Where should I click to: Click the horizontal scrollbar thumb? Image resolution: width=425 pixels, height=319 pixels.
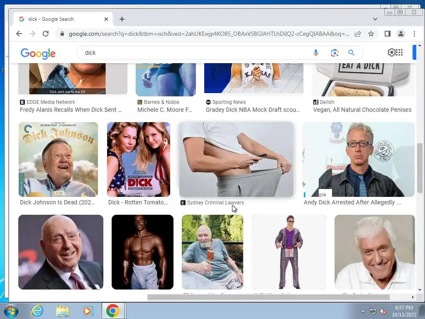coord(269,297)
